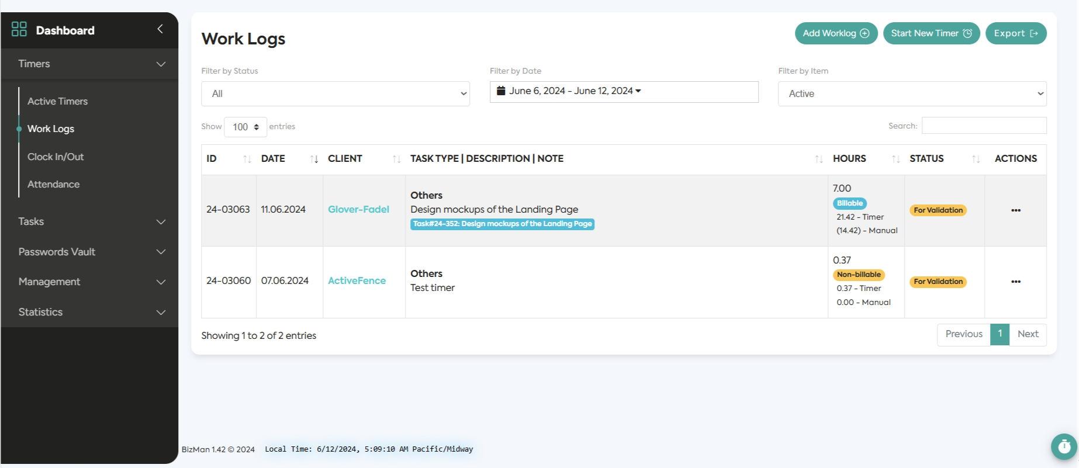The width and height of the screenshot is (1079, 468).
Task: Click the ACTIONS column header
Action: 1016,158
